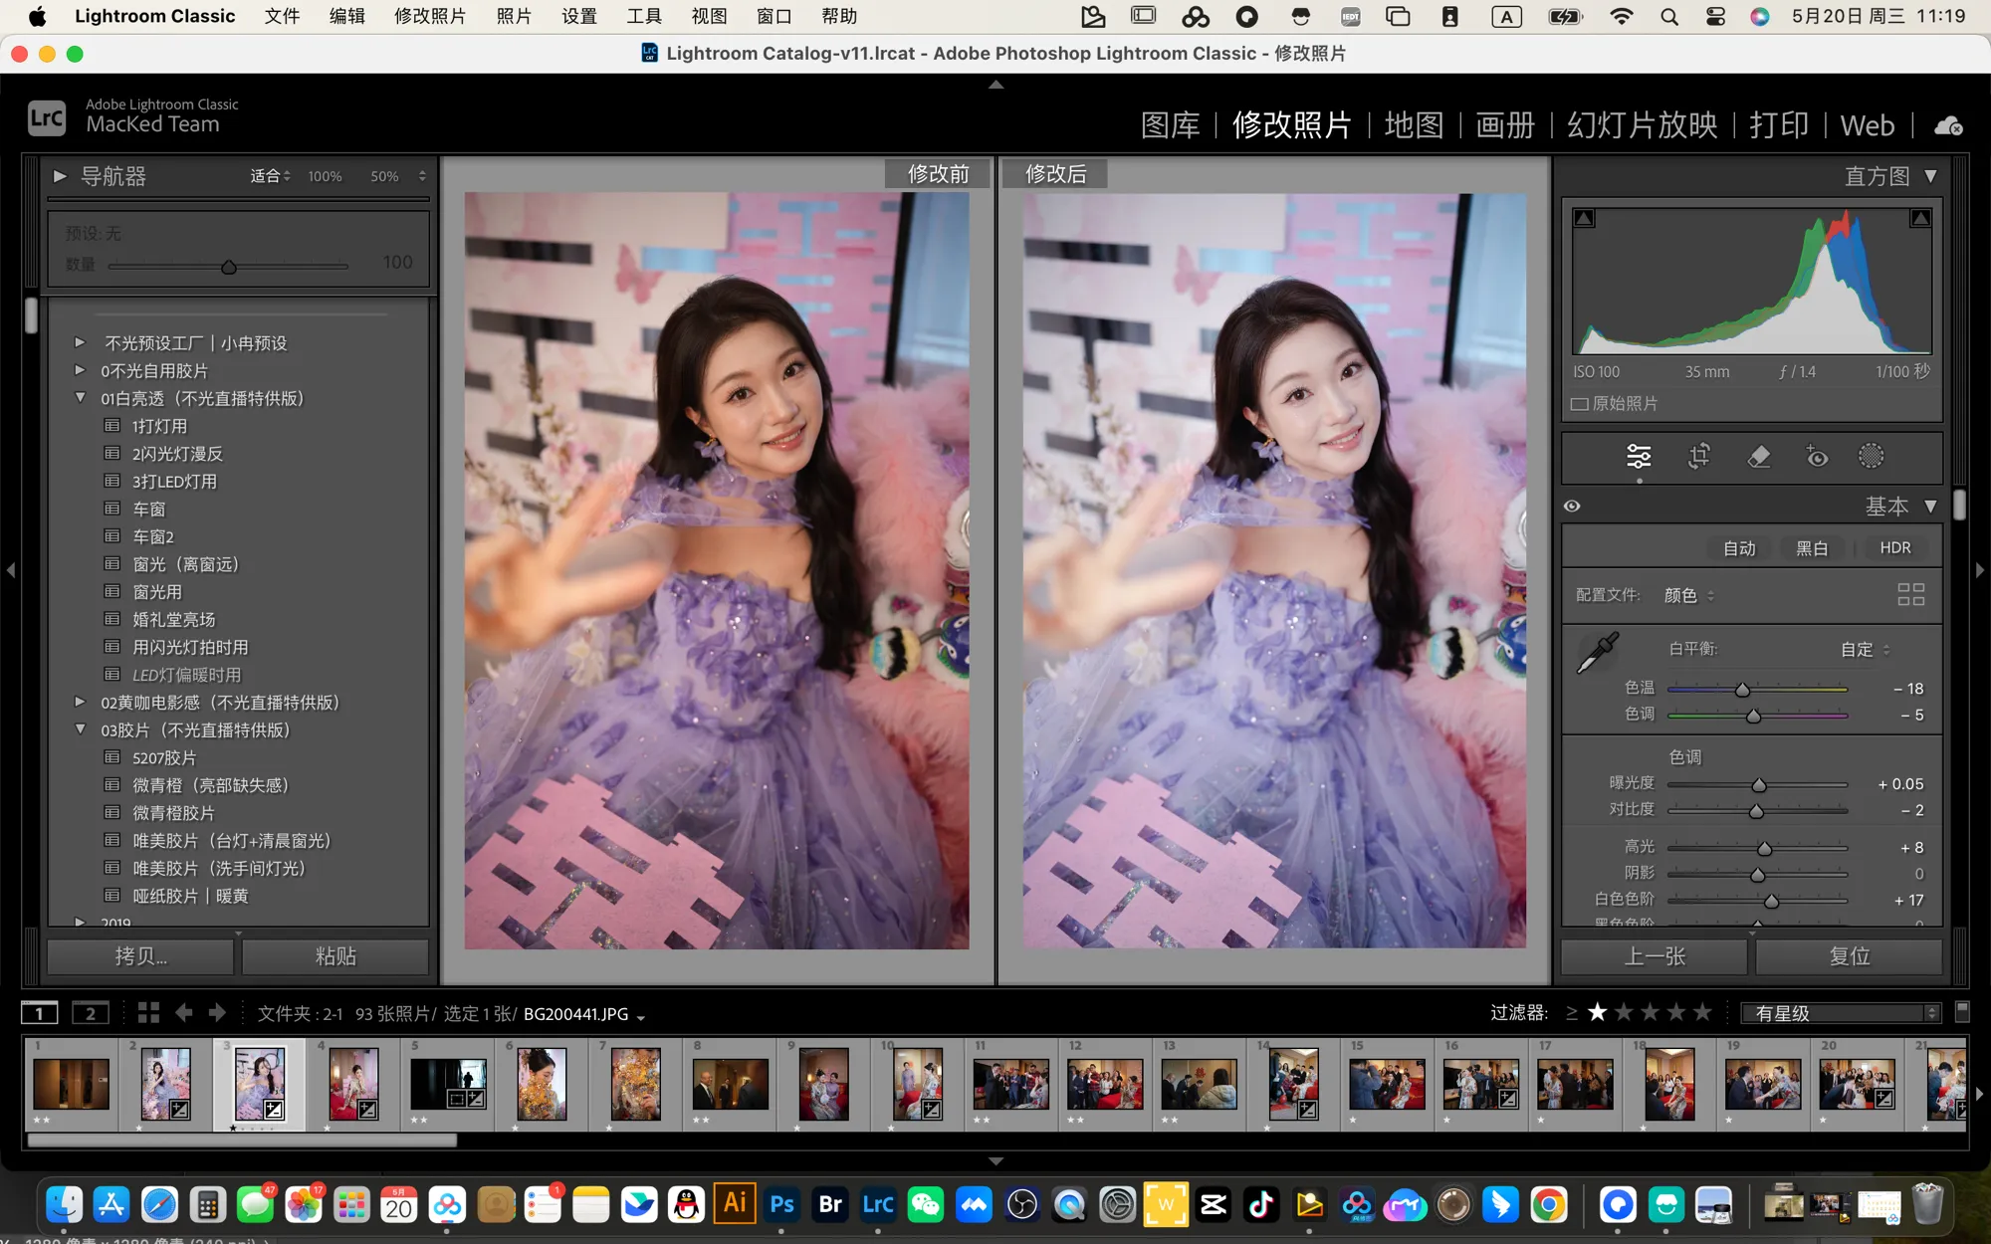Select the Healing eraser tool
Image resolution: width=1991 pixels, height=1244 pixels.
(1758, 456)
